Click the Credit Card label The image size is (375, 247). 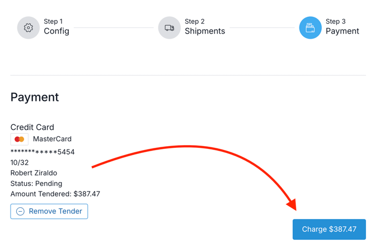[x=32, y=127]
